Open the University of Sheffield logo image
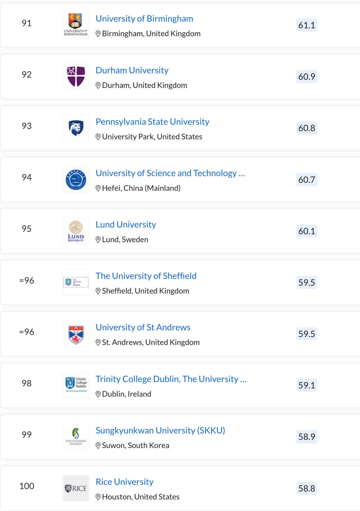 click(x=76, y=282)
